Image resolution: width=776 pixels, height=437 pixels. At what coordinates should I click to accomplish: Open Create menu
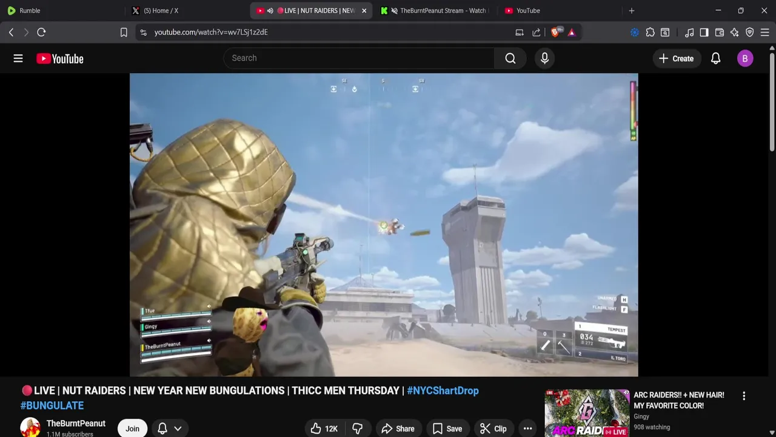pos(676,58)
